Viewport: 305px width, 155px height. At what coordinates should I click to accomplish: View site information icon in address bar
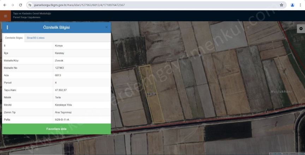tap(30, 5)
